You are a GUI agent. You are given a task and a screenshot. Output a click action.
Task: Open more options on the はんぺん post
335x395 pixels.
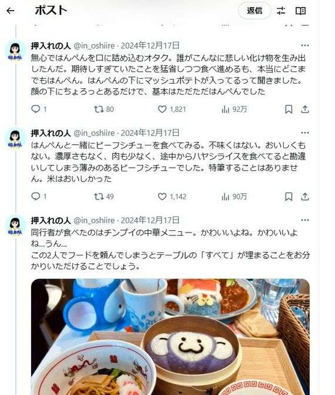pos(305,45)
